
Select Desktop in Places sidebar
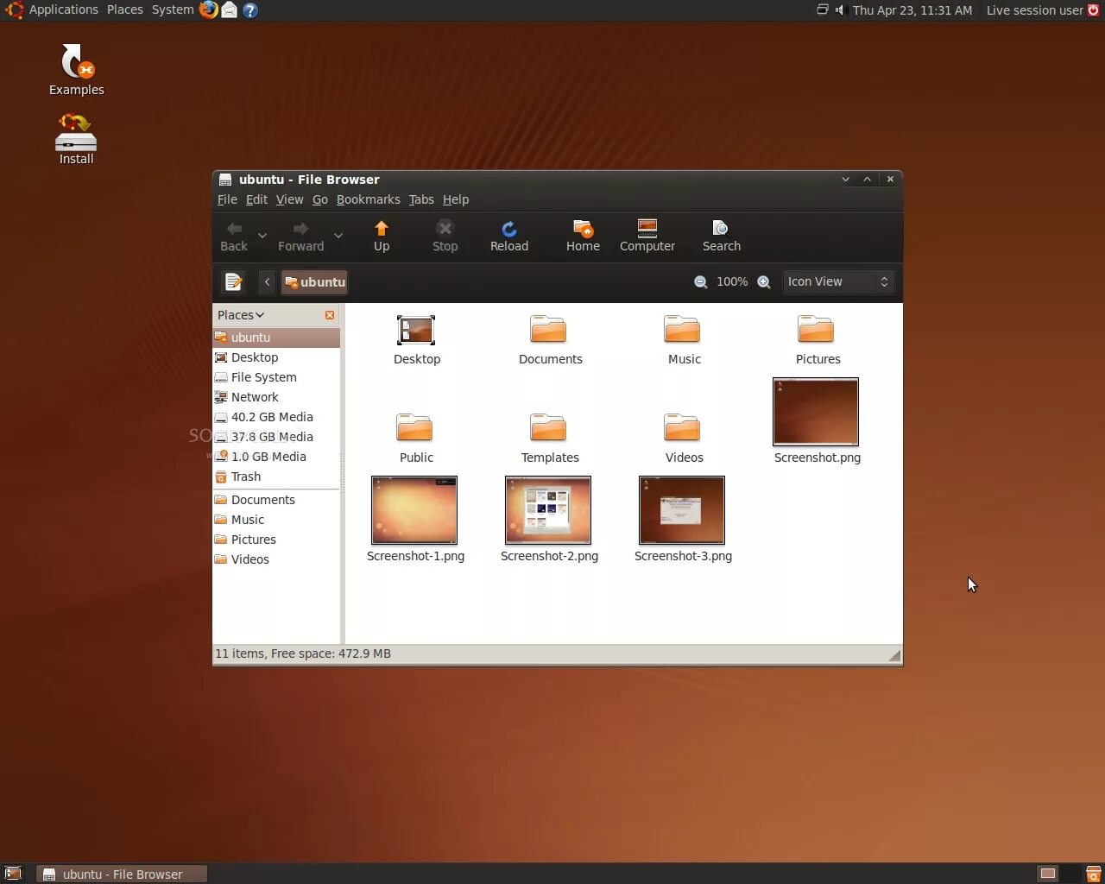pos(276,357)
